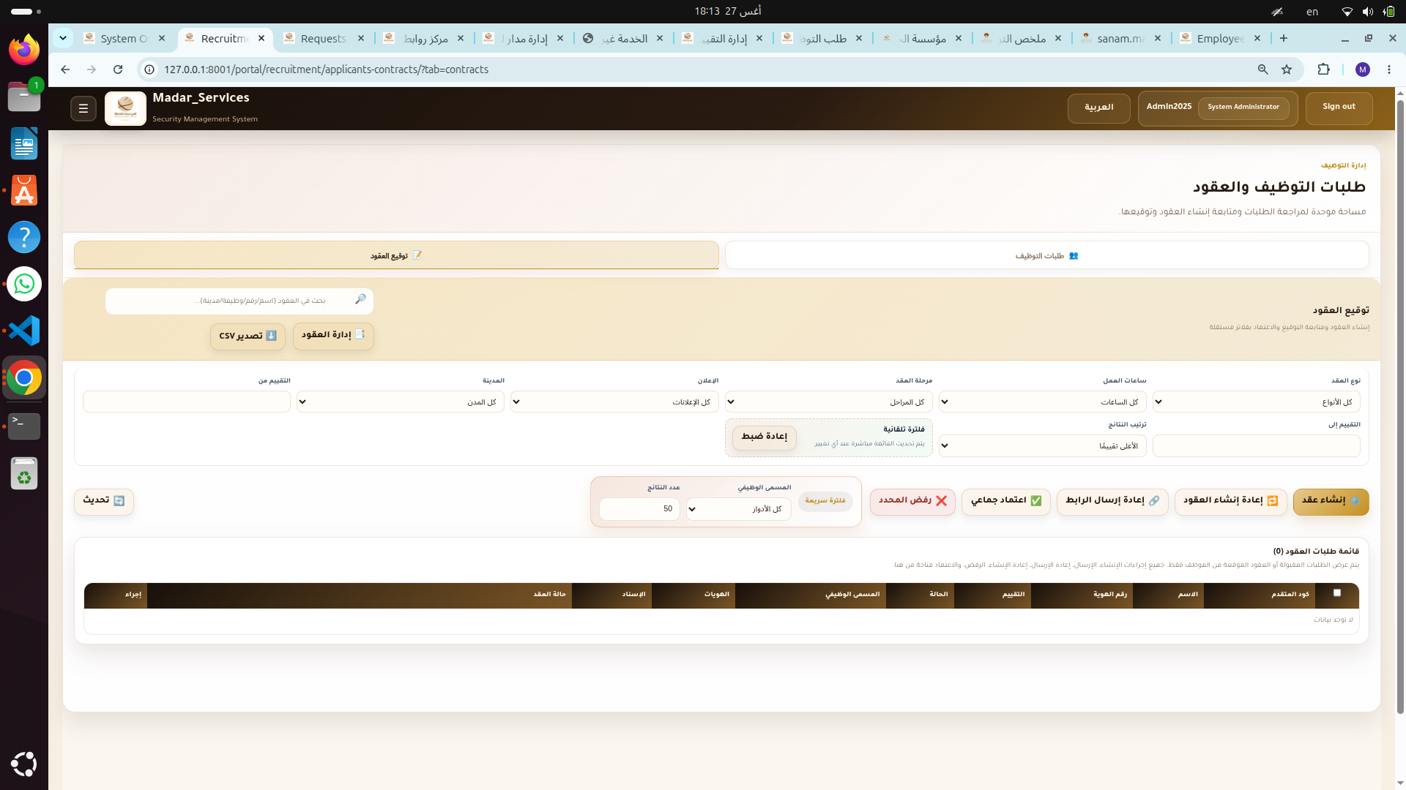The image size is (1406, 790).
Task: Bookmark this page with the star icon
Action: coord(1287,69)
